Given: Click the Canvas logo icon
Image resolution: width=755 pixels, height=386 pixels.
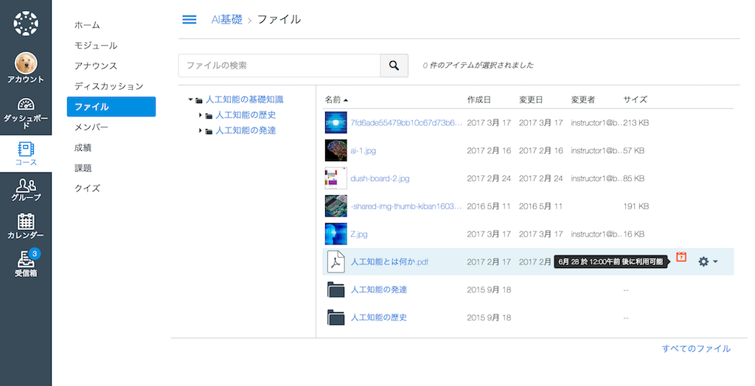Looking at the screenshot, I should [x=26, y=24].
